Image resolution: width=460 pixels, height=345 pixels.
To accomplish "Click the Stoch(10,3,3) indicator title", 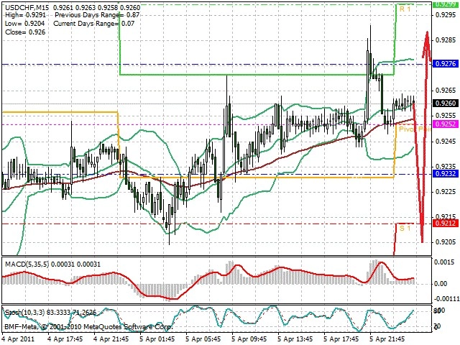I will coord(24,312).
